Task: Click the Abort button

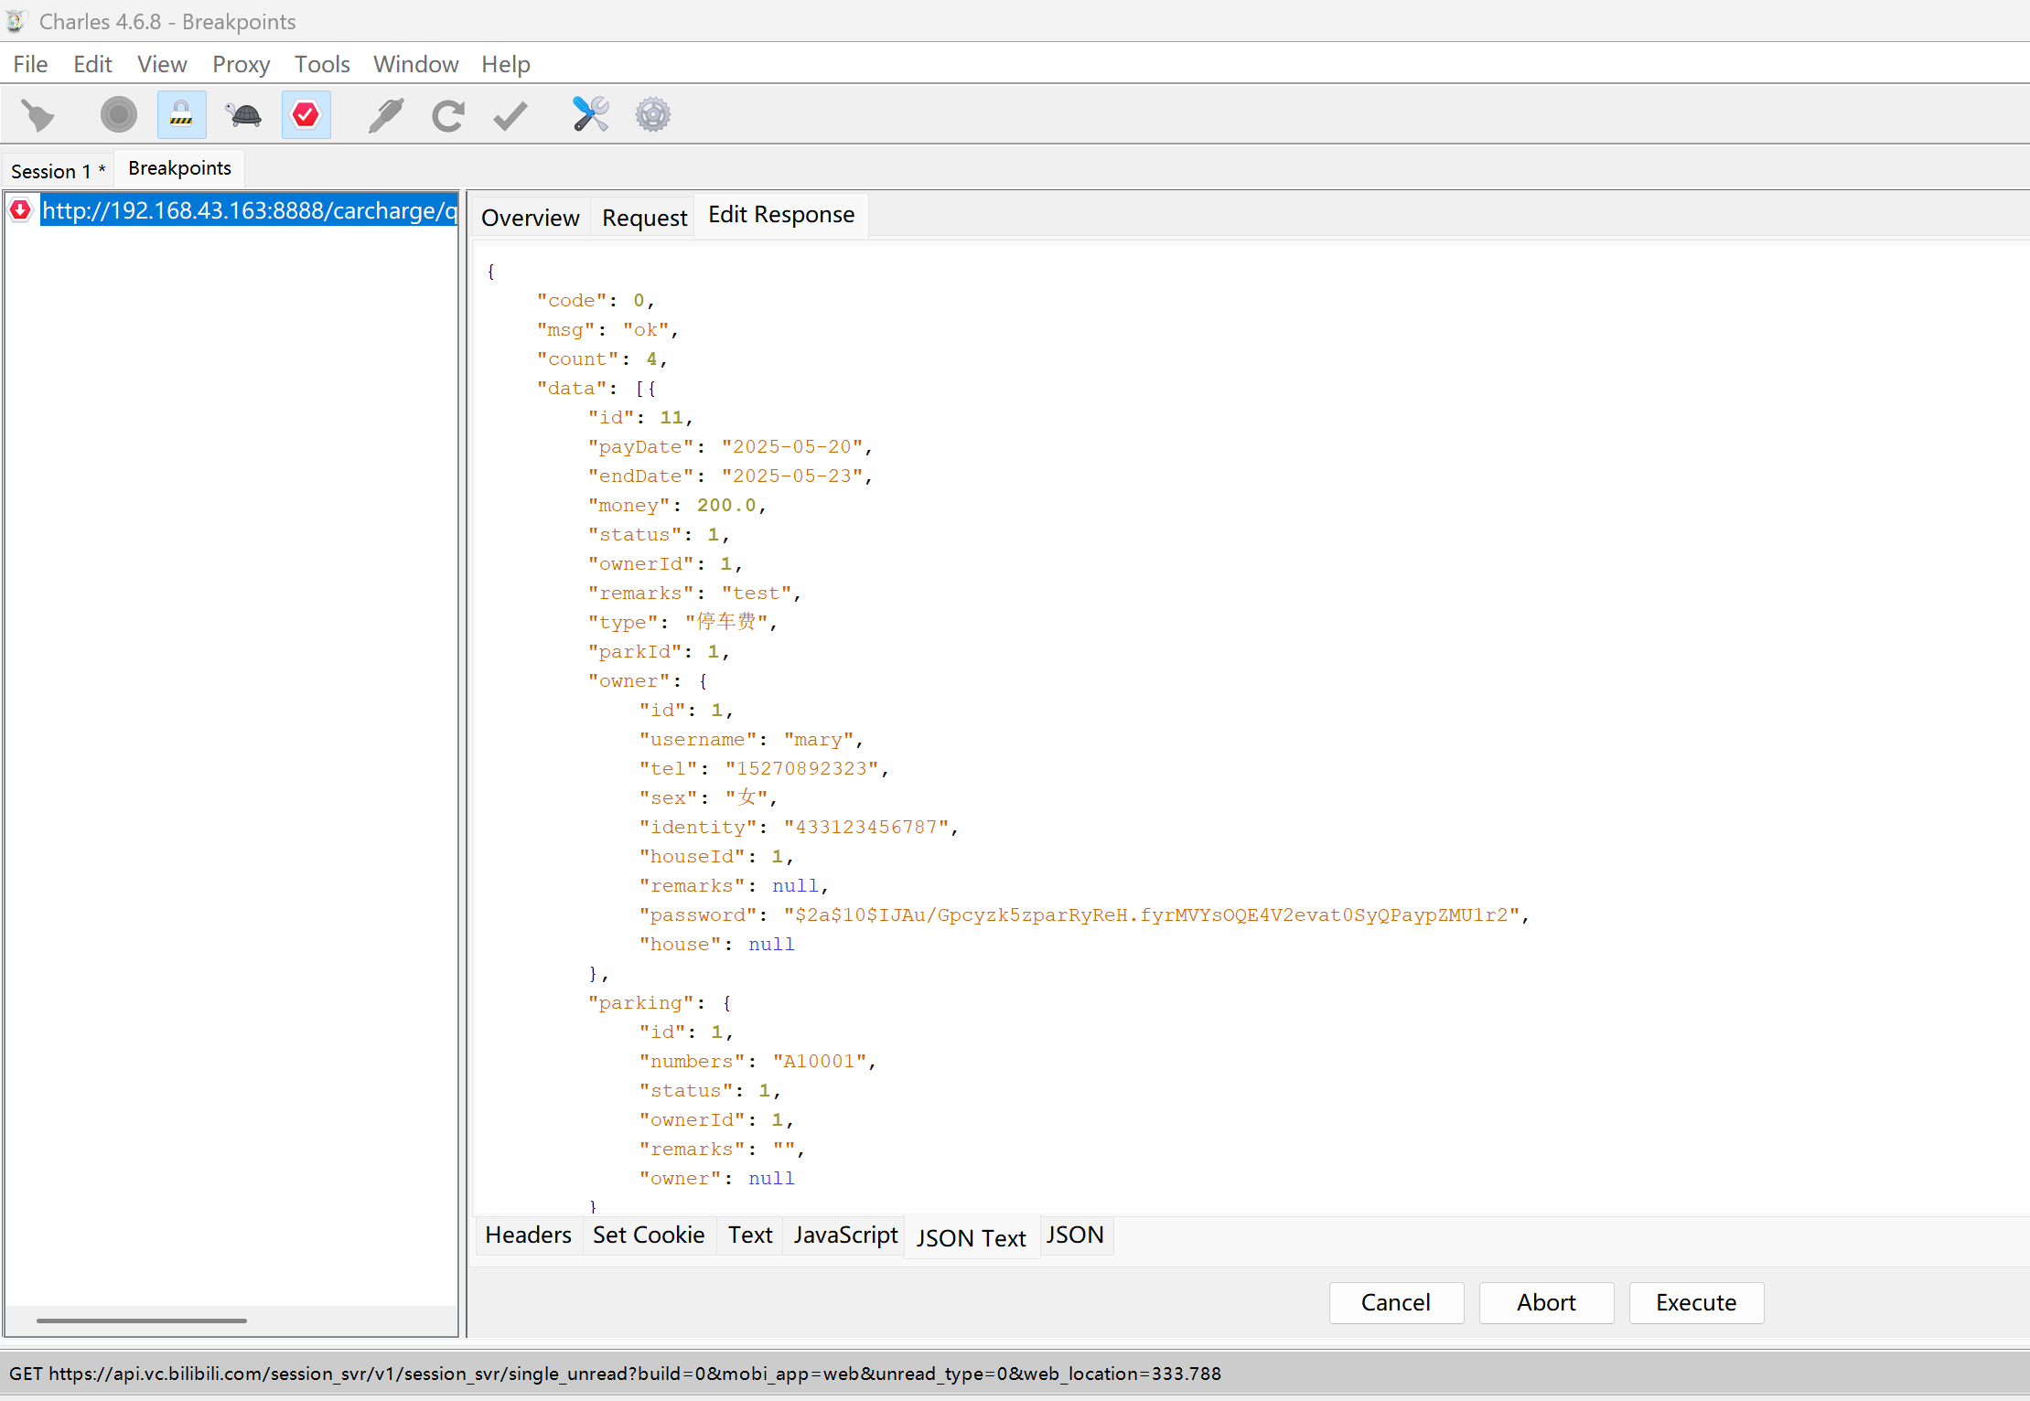Action: [x=1546, y=1302]
